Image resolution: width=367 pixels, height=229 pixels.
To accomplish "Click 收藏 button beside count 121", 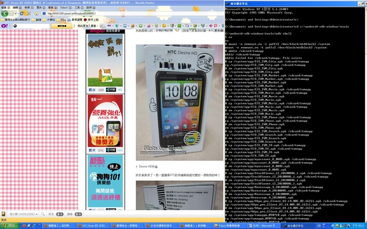I will tap(111, 150).
